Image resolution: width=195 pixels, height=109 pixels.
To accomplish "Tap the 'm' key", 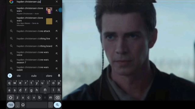I will click(51, 97).
